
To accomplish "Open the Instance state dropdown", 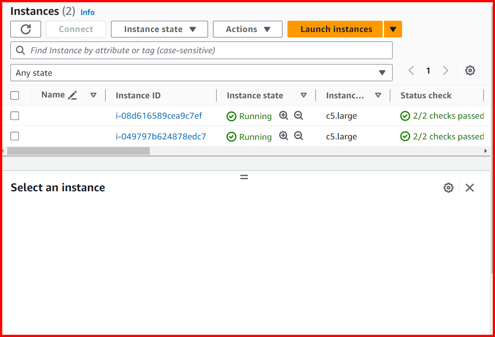I will [159, 29].
